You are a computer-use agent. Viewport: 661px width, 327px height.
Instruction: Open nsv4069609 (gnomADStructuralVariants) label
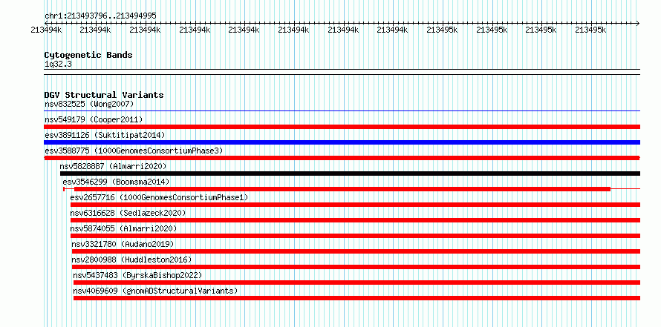click(x=155, y=291)
